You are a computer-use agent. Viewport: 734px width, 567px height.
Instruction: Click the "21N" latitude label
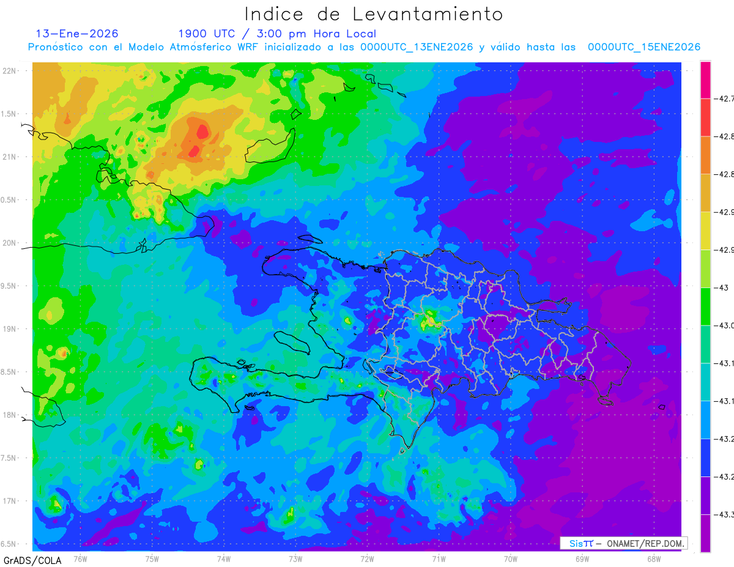[x=9, y=157]
